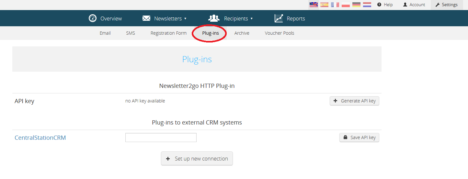Viewport: 468px width, 179px height.
Task: Focus the CentralStationCRM API key input field
Action: (x=161, y=137)
